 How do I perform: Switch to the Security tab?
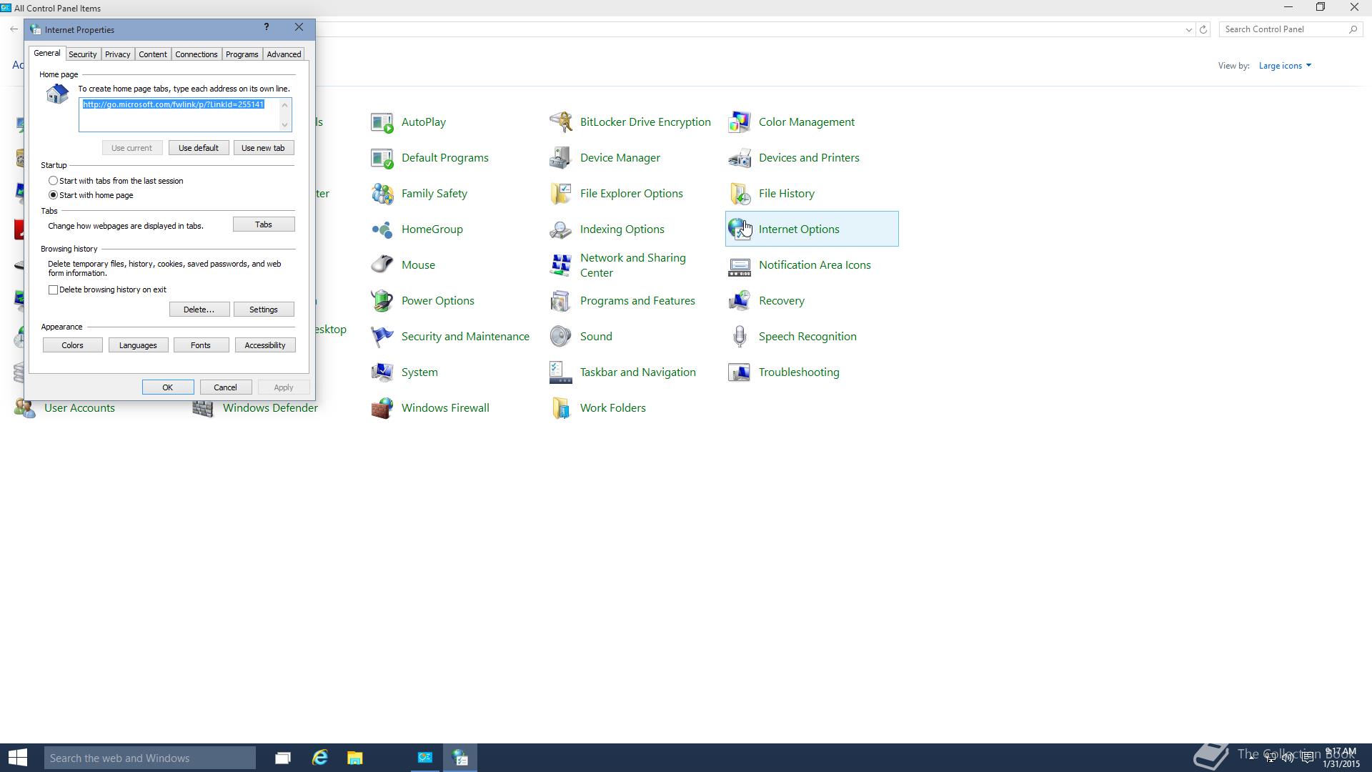(82, 54)
